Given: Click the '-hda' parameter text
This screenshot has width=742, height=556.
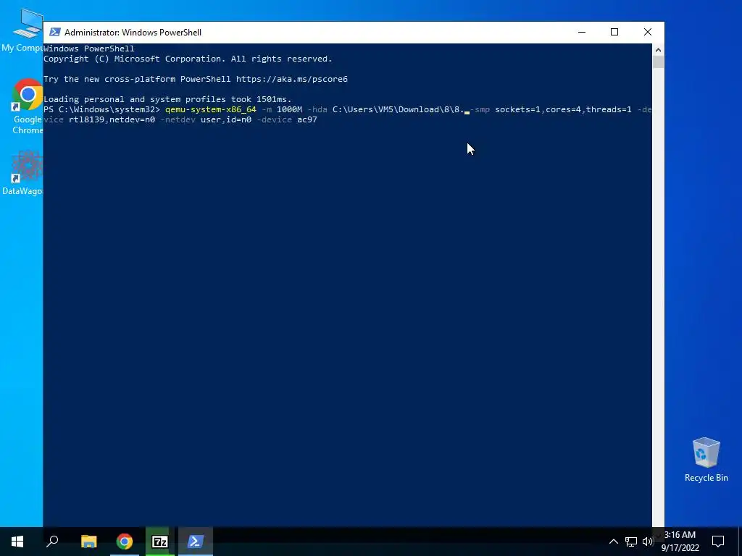Looking at the screenshot, I should coord(317,110).
